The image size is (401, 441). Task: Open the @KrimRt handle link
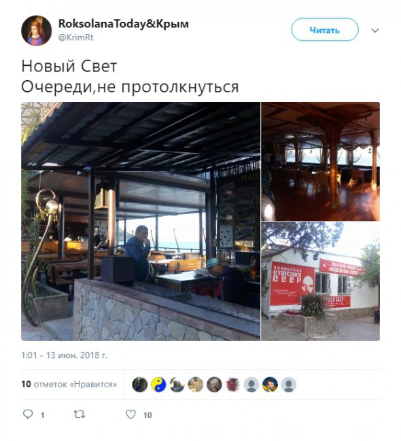[75, 37]
